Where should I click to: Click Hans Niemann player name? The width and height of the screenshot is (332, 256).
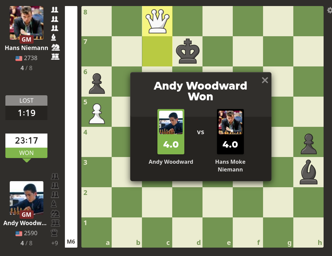[x=27, y=48]
